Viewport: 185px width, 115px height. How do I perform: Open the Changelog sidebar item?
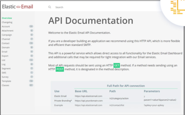click(x=7, y=22)
